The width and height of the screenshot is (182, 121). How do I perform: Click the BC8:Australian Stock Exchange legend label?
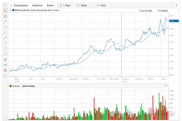37,10
